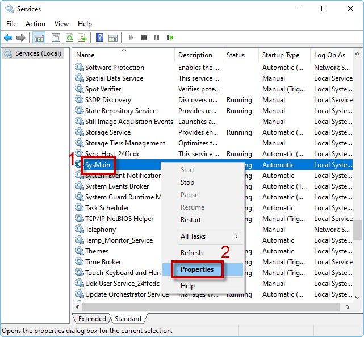
Task: Sort by Startup Type column header
Action: [284, 55]
